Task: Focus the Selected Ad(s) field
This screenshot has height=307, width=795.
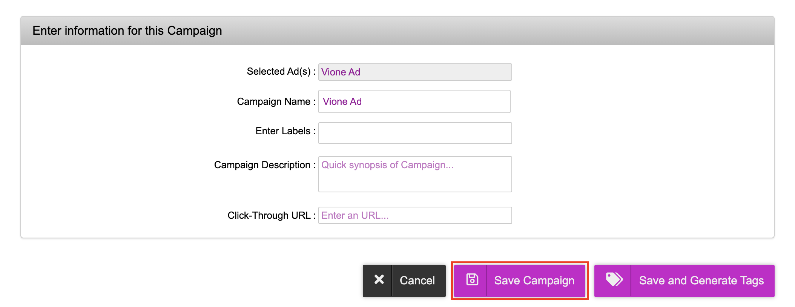Action: coord(415,72)
